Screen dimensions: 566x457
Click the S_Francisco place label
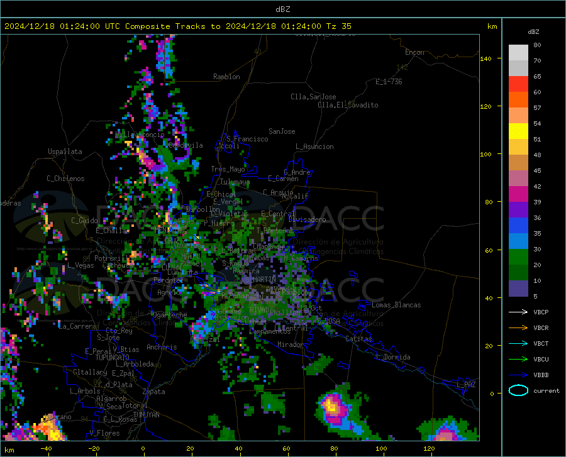(x=247, y=139)
